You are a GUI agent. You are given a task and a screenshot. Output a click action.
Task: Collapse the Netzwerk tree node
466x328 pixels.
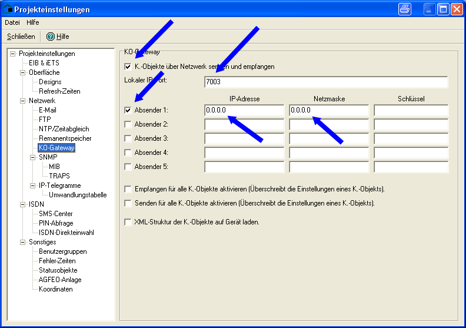point(23,101)
